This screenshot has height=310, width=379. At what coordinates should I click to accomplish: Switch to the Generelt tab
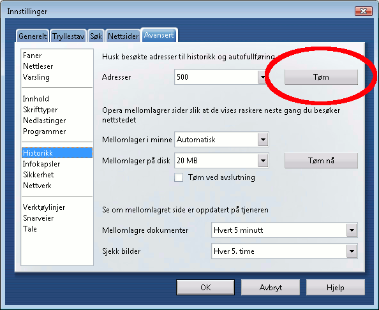pyautogui.click(x=33, y=36)
